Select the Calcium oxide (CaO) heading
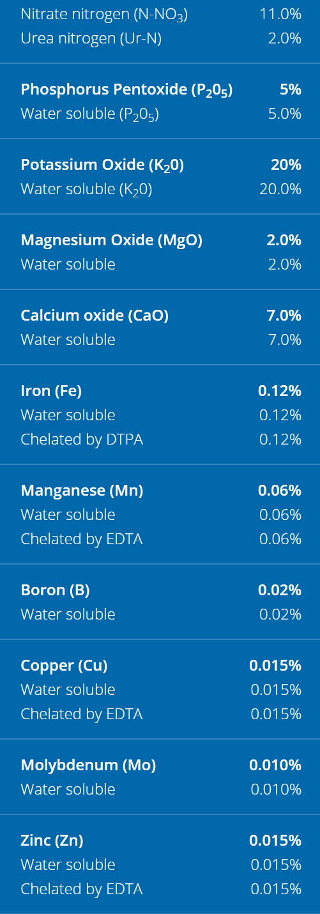This screenshot has width=320, height=914. click(x=95, y=316)
